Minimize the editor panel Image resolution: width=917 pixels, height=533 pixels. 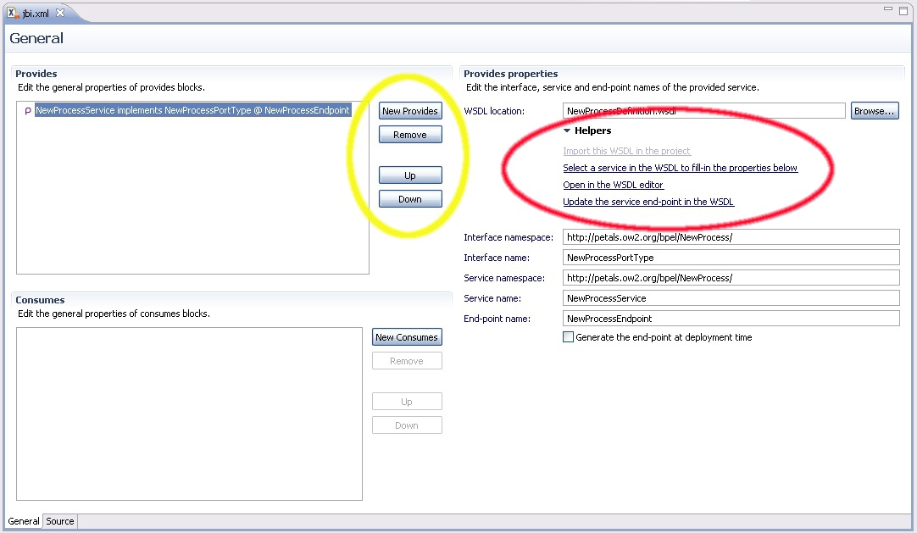888,9
